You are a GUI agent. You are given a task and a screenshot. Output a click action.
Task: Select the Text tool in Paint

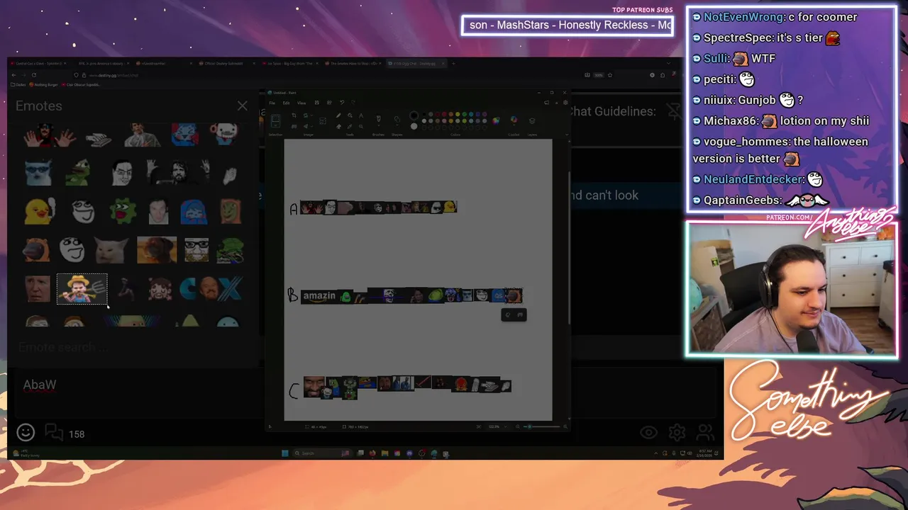pos(360,115)
